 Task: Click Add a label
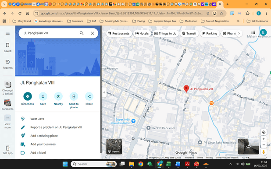[58, 153]
